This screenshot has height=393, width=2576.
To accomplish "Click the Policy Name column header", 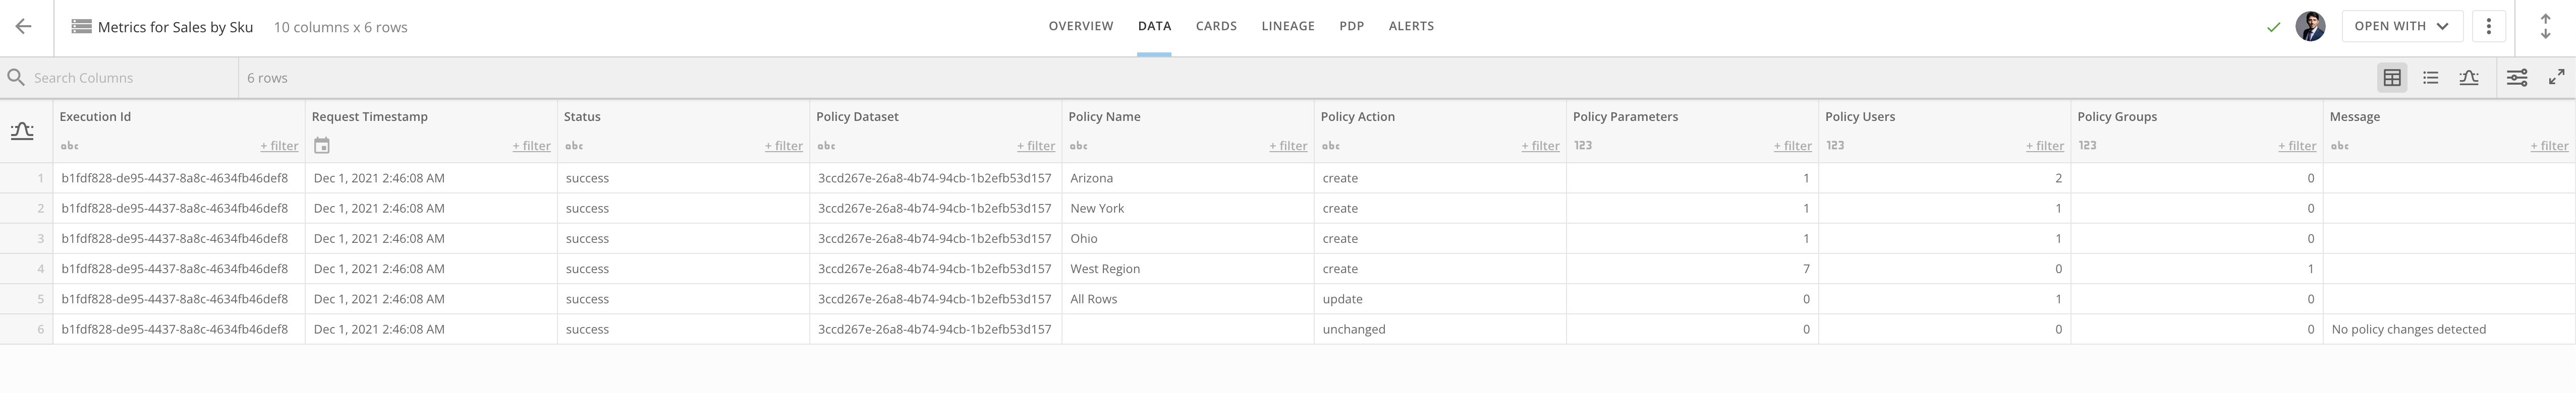I will tap(1104, 117).
